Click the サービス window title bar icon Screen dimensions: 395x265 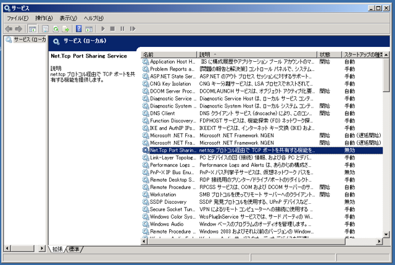tap(7, 8)
